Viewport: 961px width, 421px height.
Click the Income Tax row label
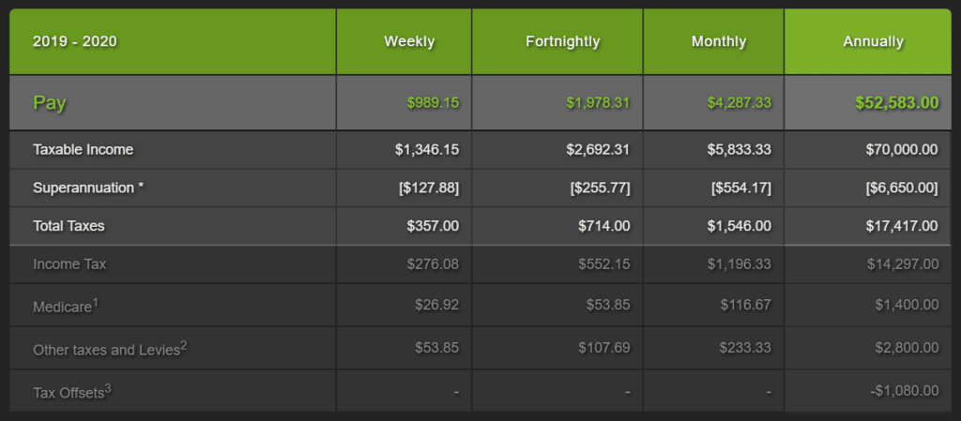point(69,264)
